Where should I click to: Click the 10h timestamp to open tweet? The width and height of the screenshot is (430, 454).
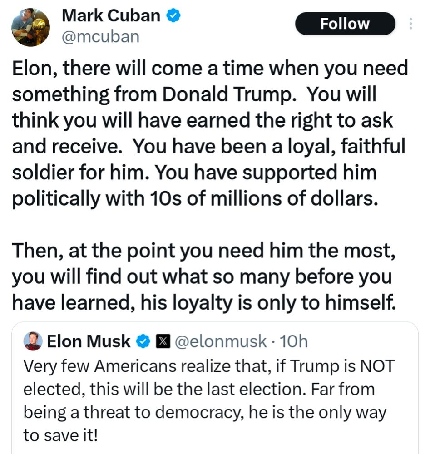(296, 341)
